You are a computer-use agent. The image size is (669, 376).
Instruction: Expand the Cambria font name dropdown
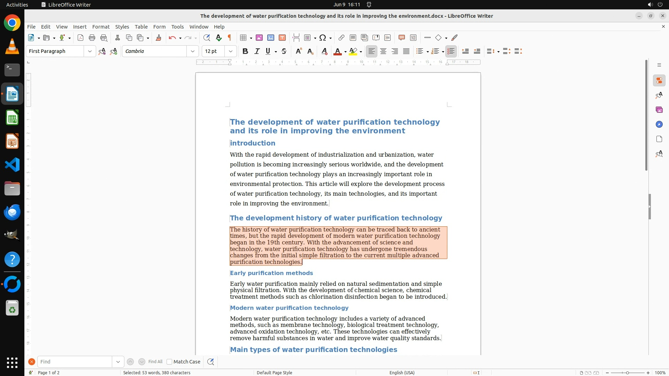pyautogui.click(x=192, y=51)
